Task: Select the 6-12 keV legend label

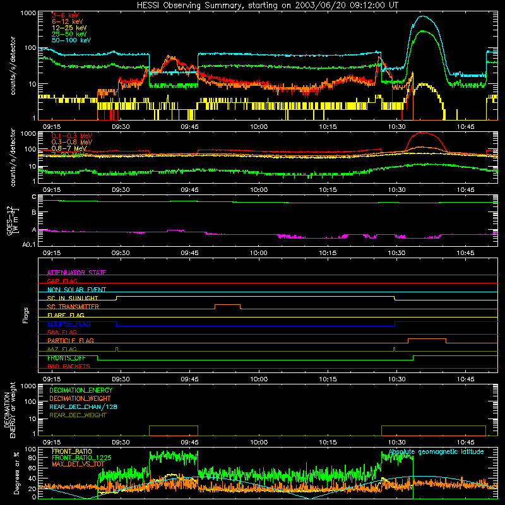Action: point(68,21)
